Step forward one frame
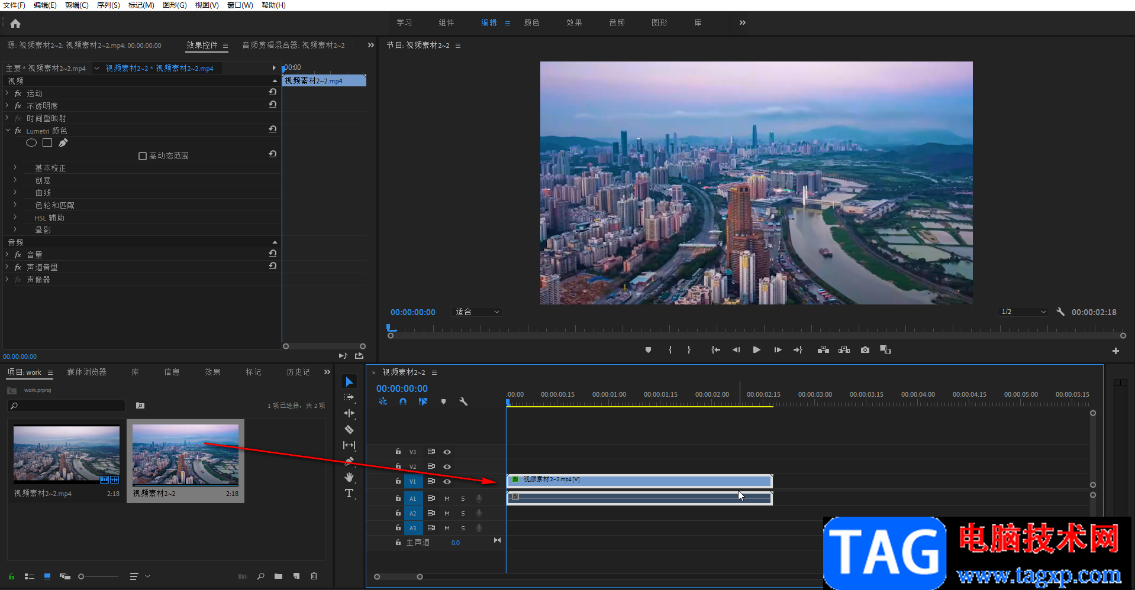The height and width of the screenshot is (590, 1135). tap(778, 350)
